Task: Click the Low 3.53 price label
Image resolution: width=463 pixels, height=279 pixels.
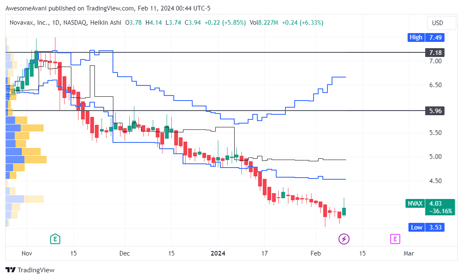Action: (x=426, y=227)
